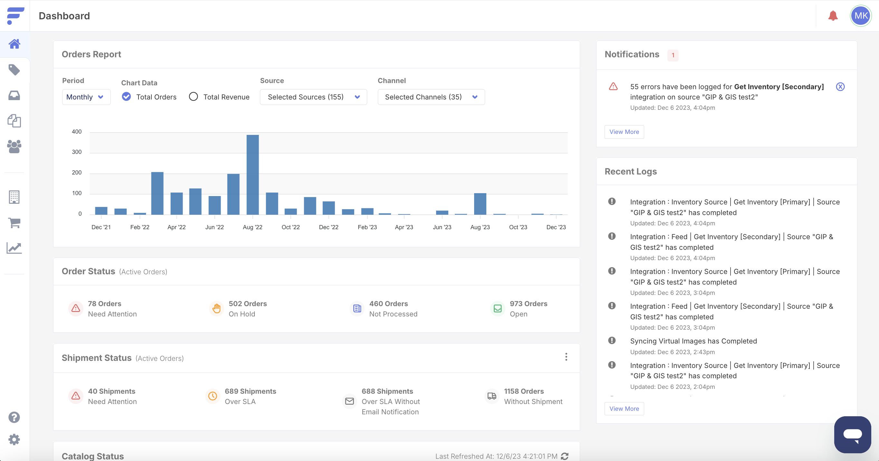The height and width of the screenshot is (461, 879).
Task: Click the 1158 Orders Without Shipment truck icon
Action: pos(492,396)
